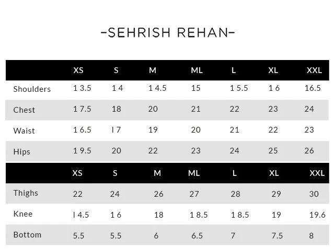
Task: Click the SEHRISH REHAN brand title
Action: pos(167,33)
